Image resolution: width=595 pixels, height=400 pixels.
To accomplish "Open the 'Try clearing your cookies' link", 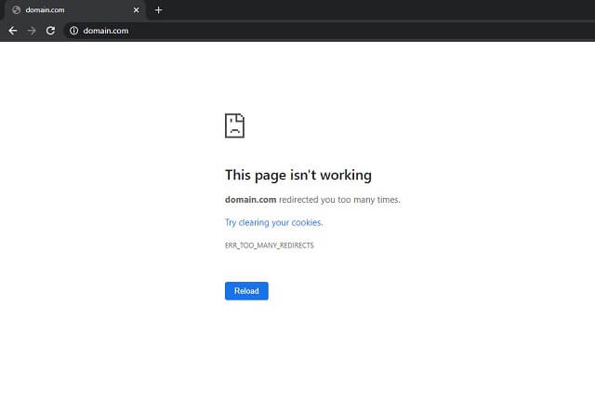I will point(274,222).
